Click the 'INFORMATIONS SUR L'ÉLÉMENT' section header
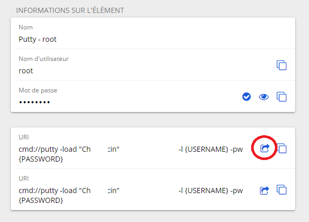The width and height of the screenshot is (309, 222). (70, 10)
